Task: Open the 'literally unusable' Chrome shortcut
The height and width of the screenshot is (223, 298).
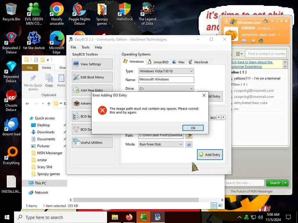Action: [57, 14]
